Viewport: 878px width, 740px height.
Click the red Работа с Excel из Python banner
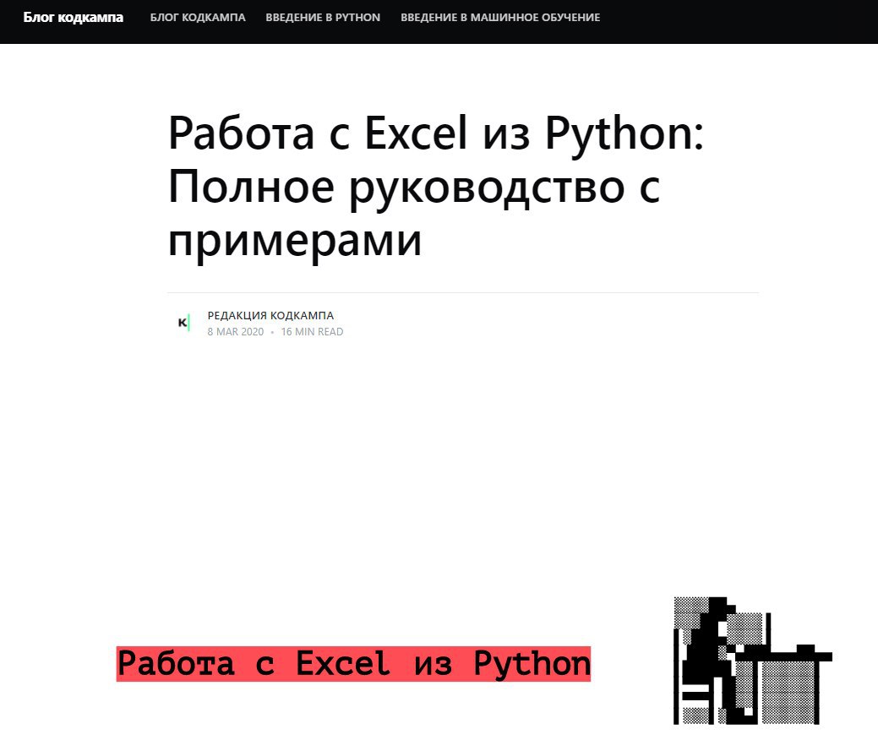pyautogui.click(x=353, y=664)
